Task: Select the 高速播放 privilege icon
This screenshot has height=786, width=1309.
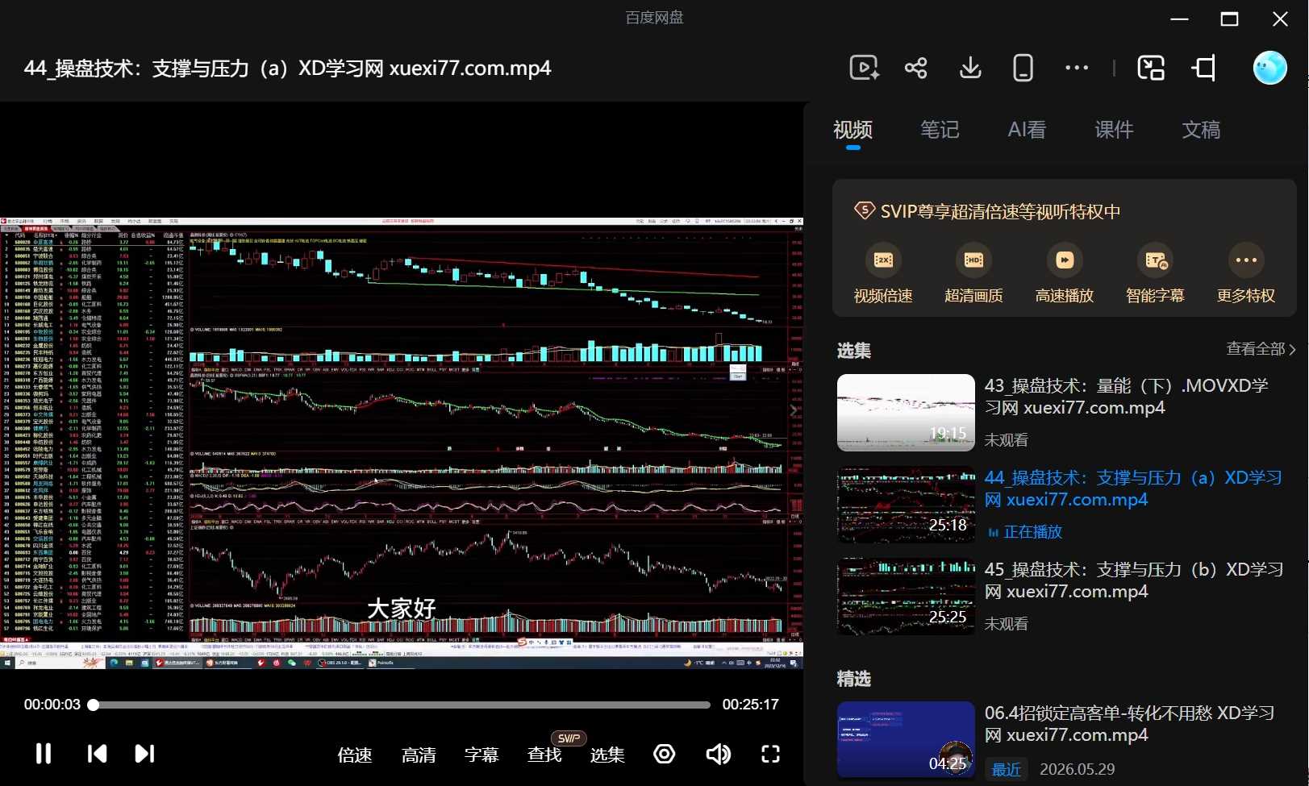Action: 1065,260
